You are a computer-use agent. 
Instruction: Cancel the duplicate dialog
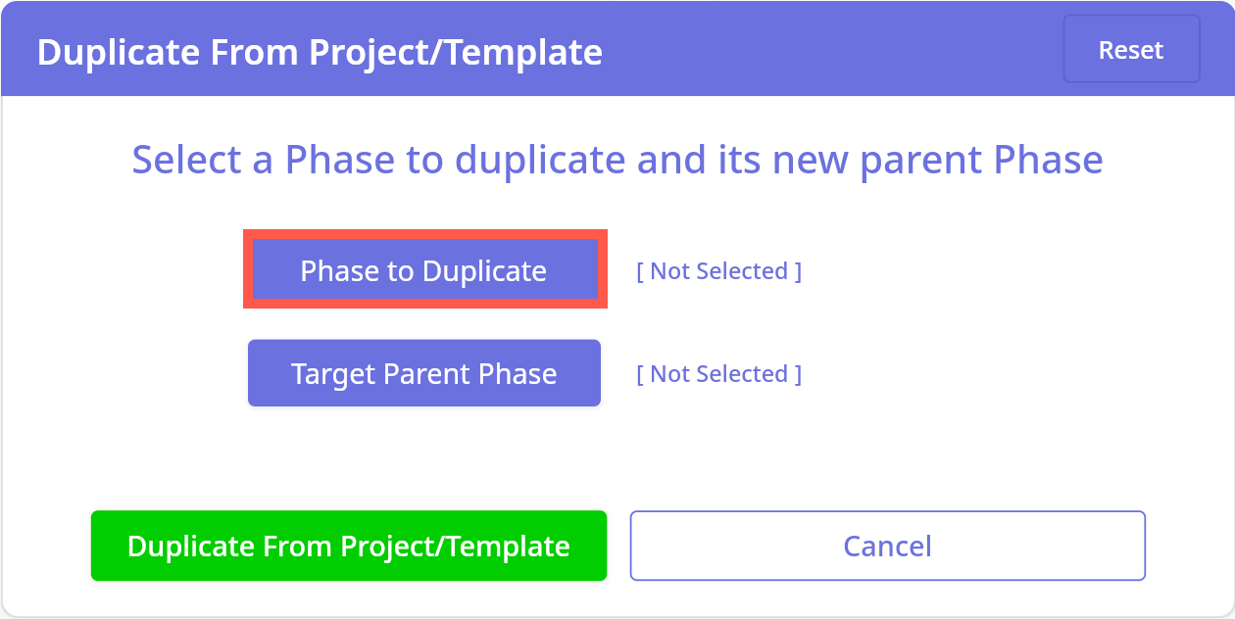point(887,546)
